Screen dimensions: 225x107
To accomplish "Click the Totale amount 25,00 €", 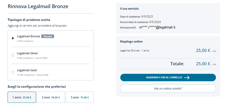I will 203,63.
